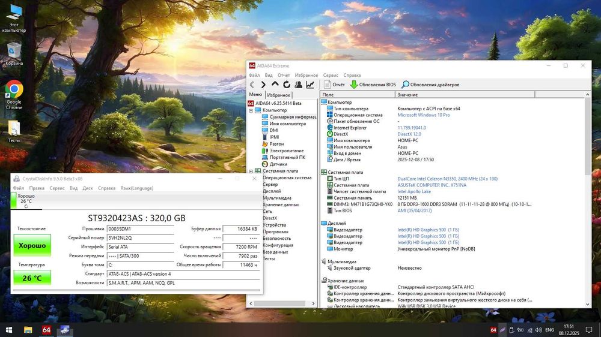
Task: Open the DualCore Intel Celeron N3350 link
Action: coord(447,179)
